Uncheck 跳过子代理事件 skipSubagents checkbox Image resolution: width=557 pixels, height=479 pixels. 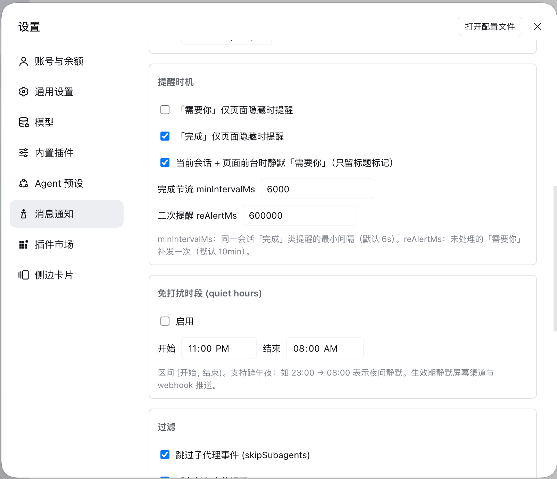point(165,455)
